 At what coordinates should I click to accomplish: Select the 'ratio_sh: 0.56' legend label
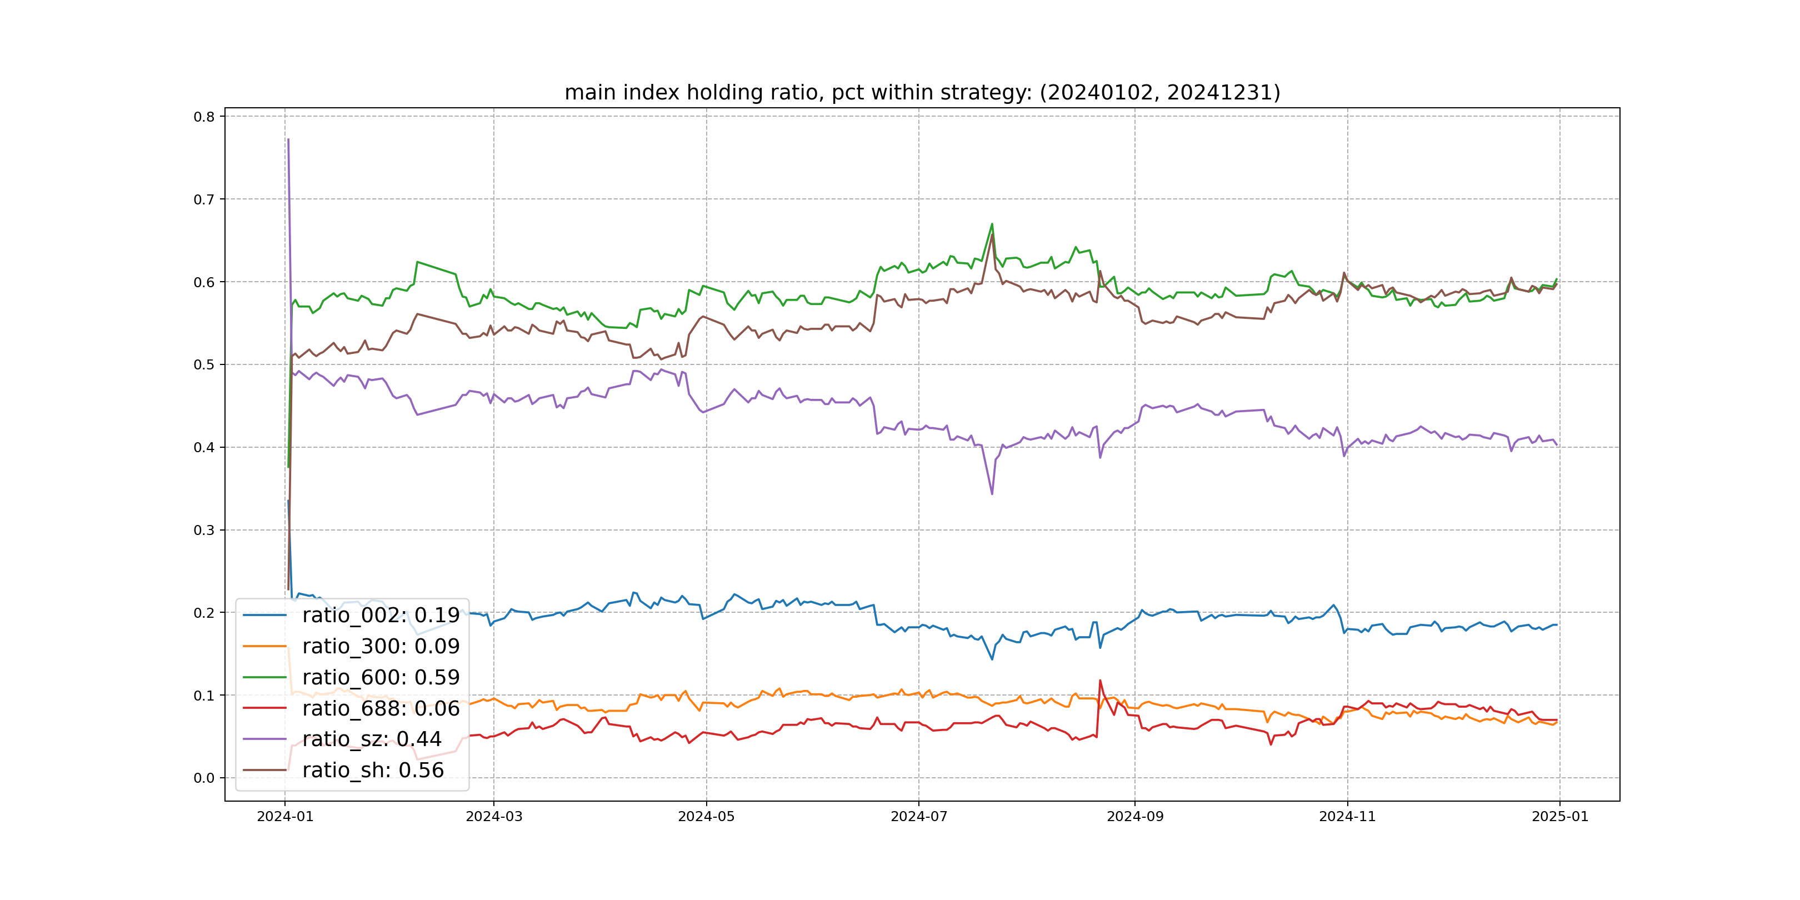[x=373, y=770]
